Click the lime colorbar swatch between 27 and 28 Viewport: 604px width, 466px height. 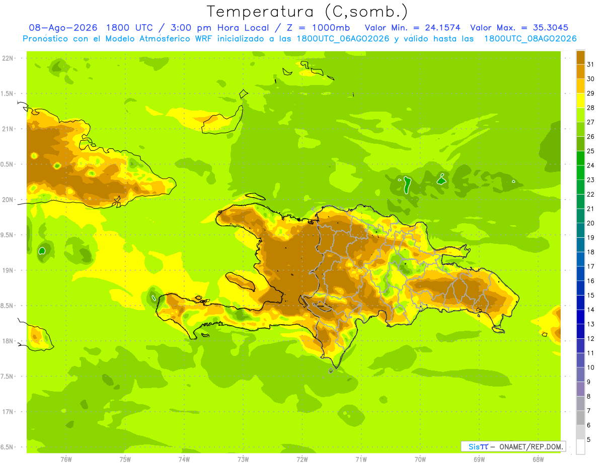tap(580, 115)
